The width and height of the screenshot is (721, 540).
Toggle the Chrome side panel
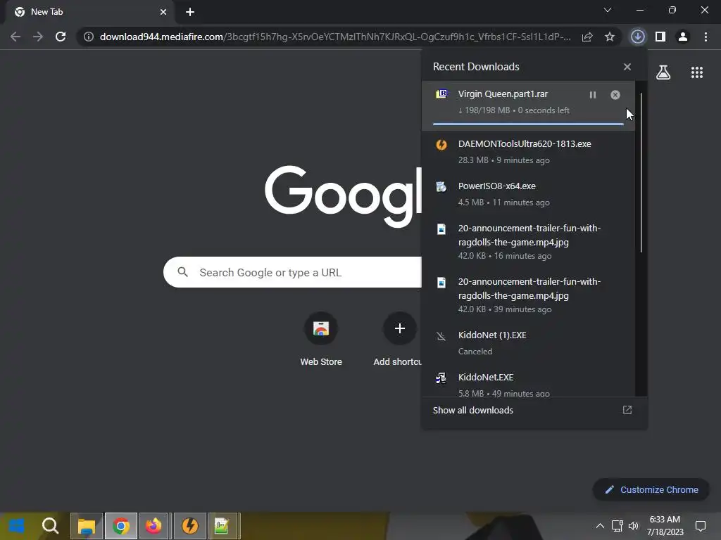click(660, 37)
